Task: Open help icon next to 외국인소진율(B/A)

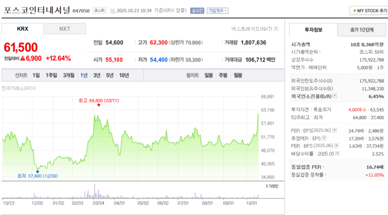Action: 335,96
